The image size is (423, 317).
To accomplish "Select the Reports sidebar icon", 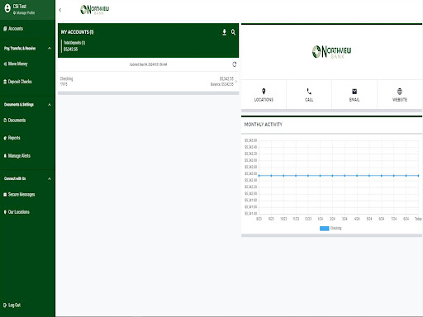I will [x=5, y=138].
